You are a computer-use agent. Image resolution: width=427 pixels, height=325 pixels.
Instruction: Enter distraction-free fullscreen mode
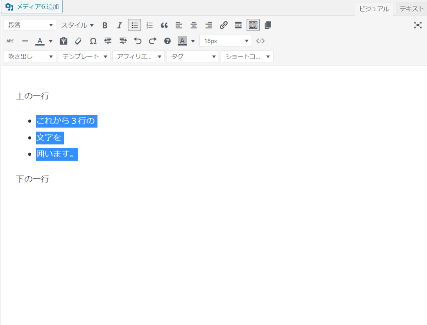[x=418, y=25]
